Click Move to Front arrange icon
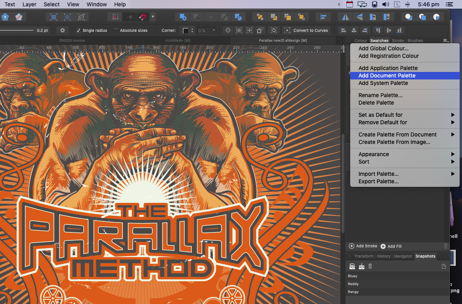Viewport: 462px width, 304px height. tap(301, 17)
